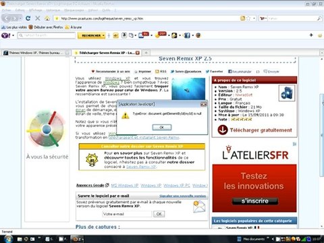Click the Firefox taskbar button
This screenshot has width=324, height=243.
point(77,239)
